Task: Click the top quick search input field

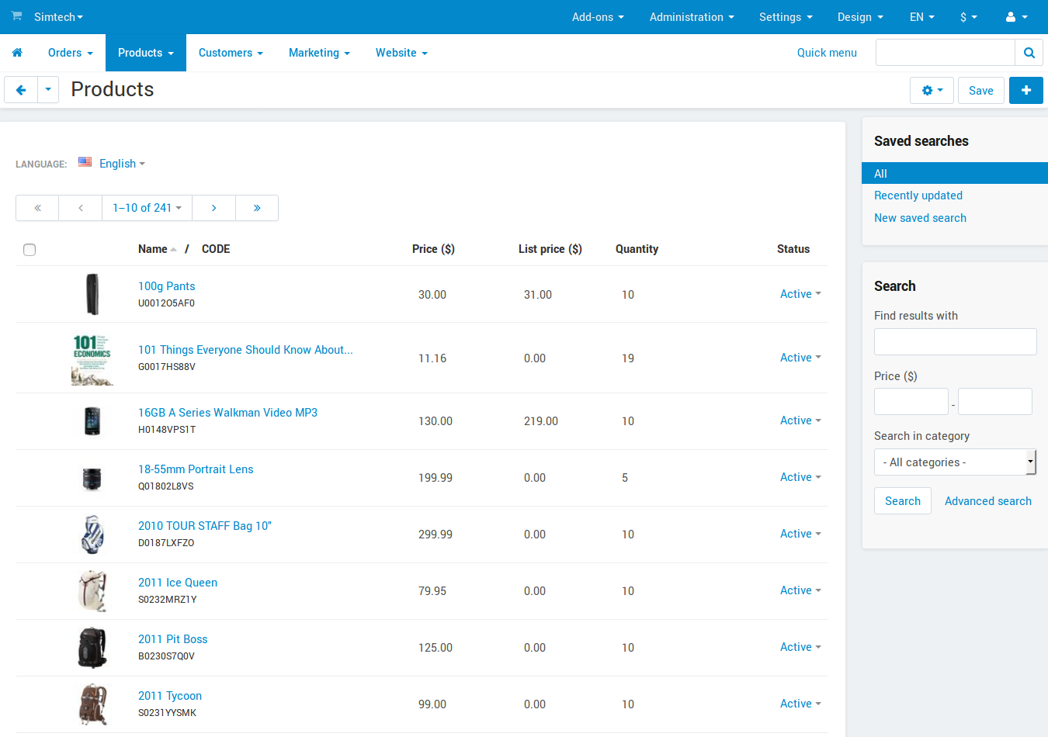Action: tap(946, 53)
